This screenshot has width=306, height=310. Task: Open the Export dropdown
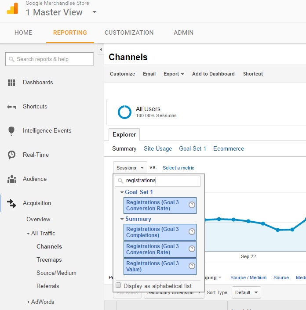tap(174, 74)
